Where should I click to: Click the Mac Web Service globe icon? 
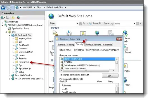pyautogui.click(x=13, y=75)
